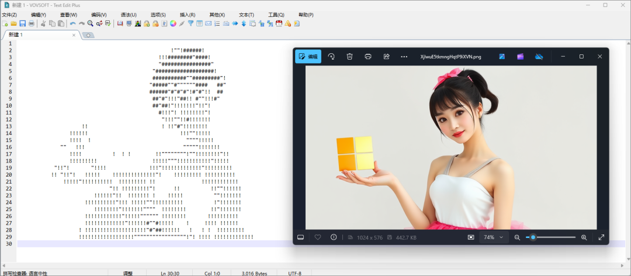The width and height of the screenshot is (631, 276).
Task: Open the 帮助(P) menu
Action: tap(306, 15)
